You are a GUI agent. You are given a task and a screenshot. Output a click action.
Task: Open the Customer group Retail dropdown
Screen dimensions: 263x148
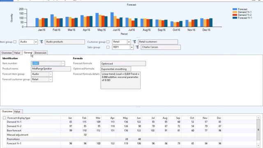(129, 42)
